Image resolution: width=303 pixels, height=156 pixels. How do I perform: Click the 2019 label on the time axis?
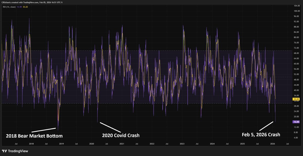click(61, 144)
